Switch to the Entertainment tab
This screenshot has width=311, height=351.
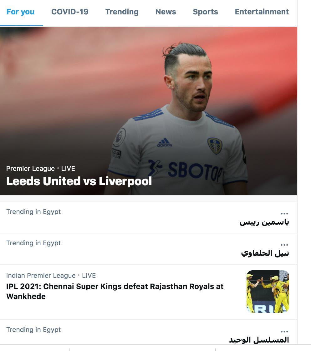[262, 12]
